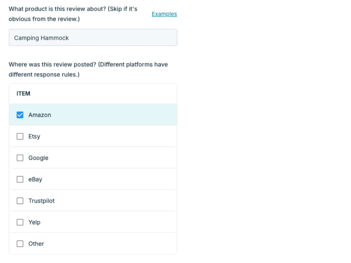The height and width of the screenshot is (263, 351).
Task: Check the Etsy checkbox
Action: point(20,137)
